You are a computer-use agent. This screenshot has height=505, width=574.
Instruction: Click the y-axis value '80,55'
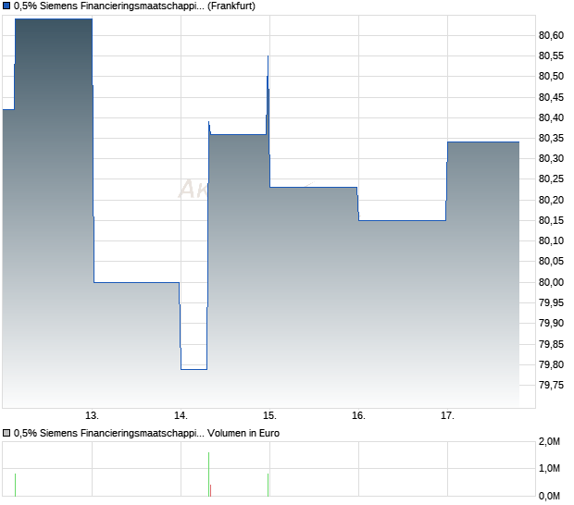[551, 55]
